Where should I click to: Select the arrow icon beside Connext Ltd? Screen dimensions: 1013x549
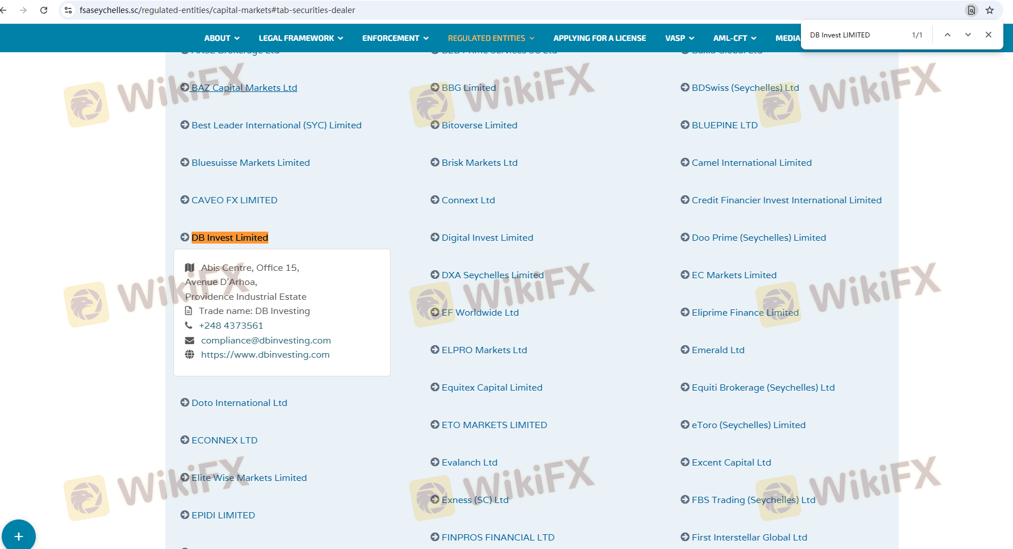(x=435, y=200)
